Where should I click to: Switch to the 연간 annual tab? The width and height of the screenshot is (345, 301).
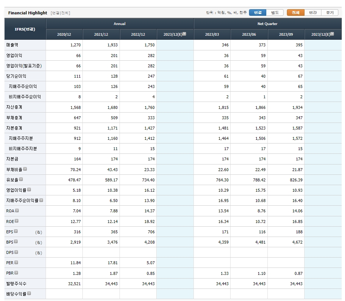313,13
